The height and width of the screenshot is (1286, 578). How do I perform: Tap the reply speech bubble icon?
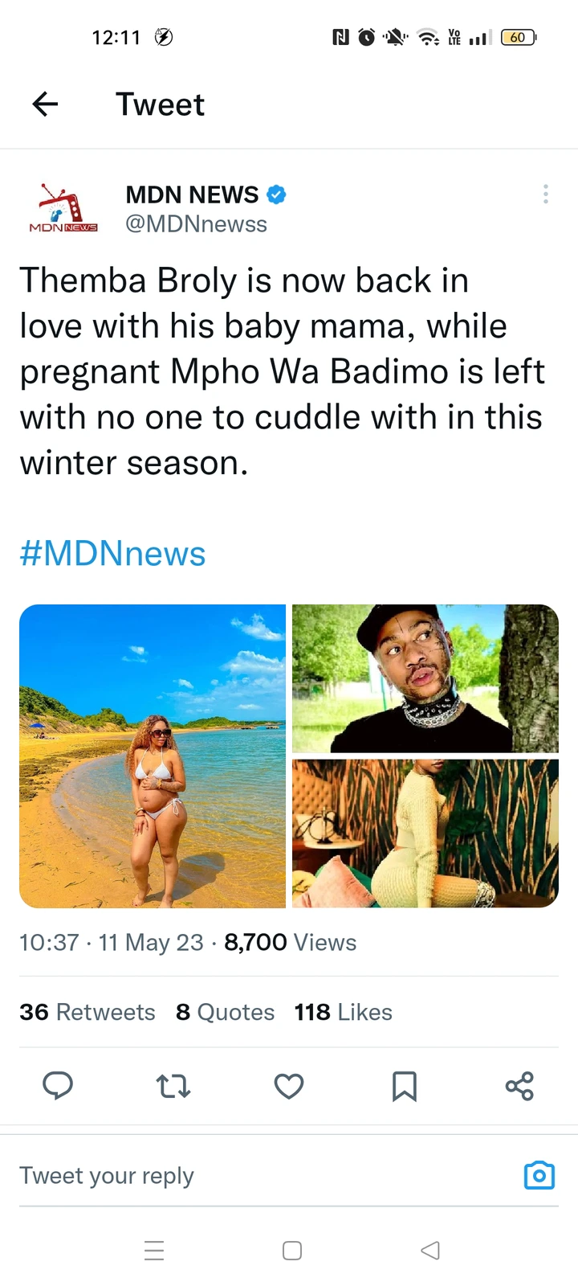58,1086
